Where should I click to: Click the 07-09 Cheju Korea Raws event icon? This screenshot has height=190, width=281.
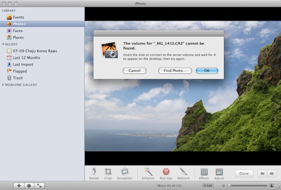pos(9,51)
